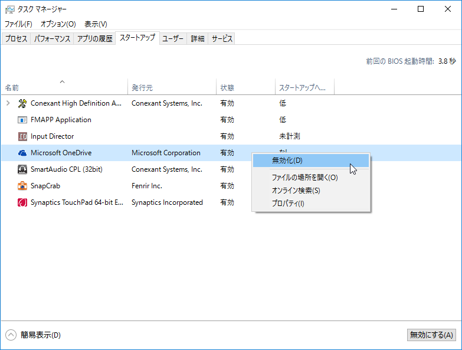Open the ファイル(F) menu

(x=18, y=24)
